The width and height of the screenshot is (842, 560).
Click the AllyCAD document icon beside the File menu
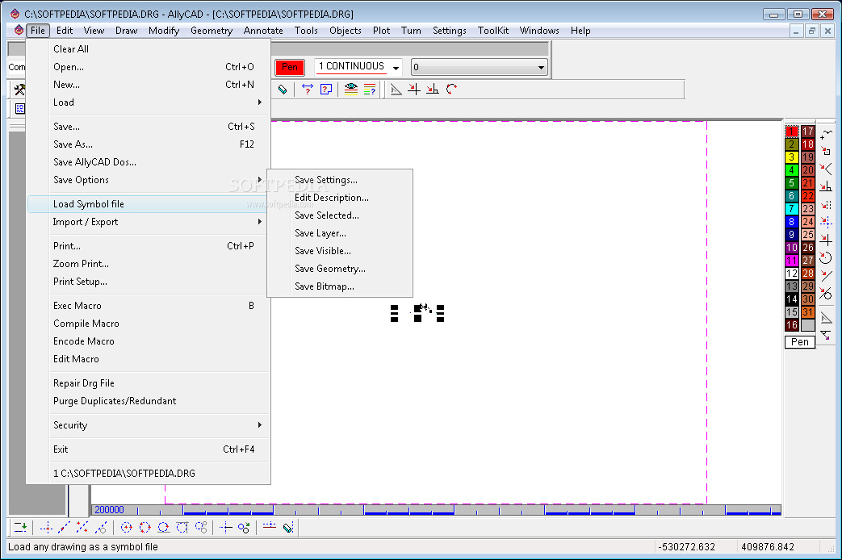[x=19, y=30]
